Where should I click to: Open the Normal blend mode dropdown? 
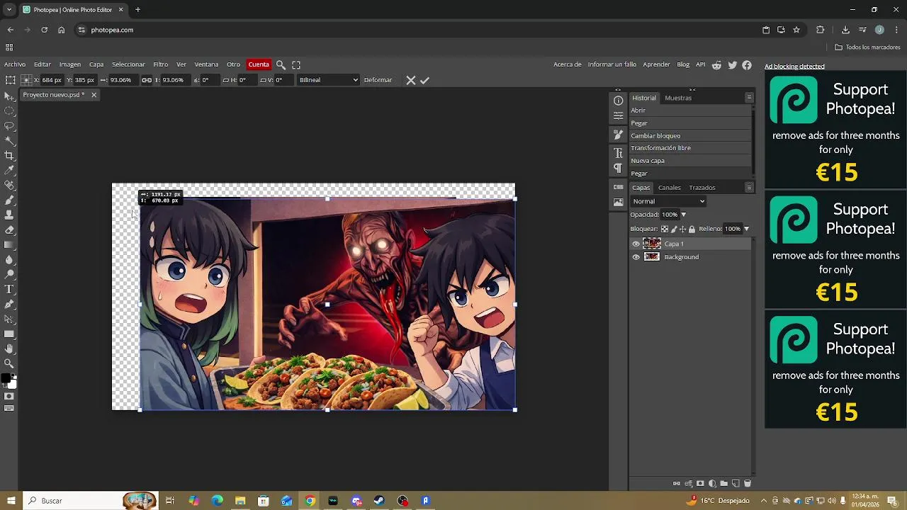tap(668, 201)
